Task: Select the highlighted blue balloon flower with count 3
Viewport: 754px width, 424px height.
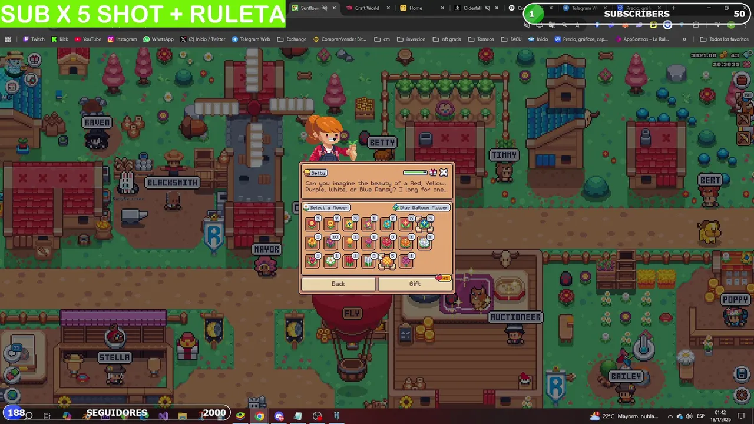Action: 425,224
